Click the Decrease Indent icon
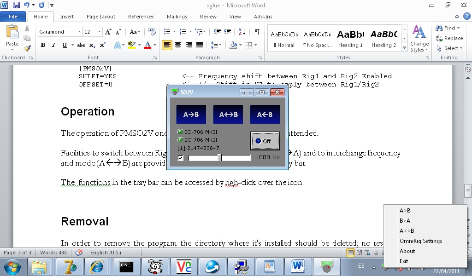The image size is (472, 276). [217, 32]
